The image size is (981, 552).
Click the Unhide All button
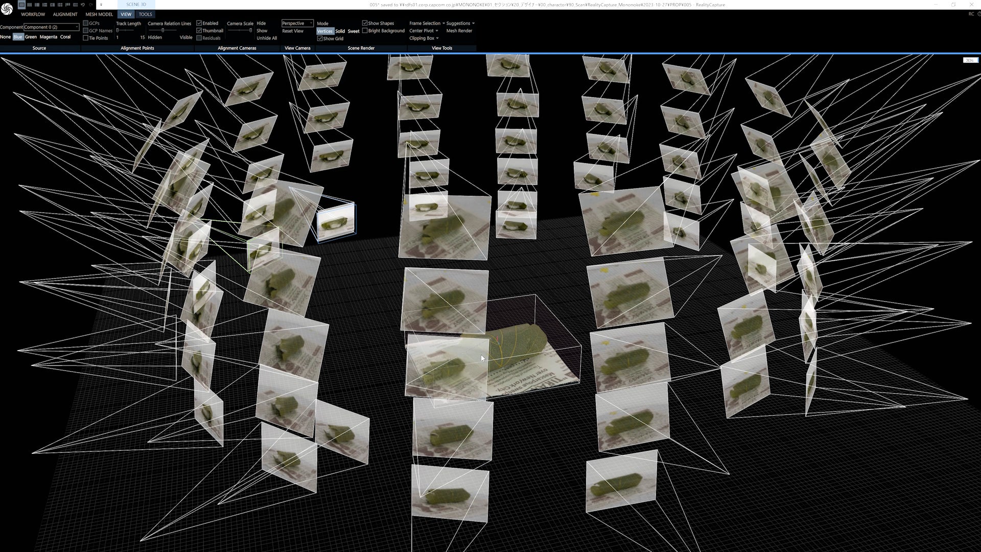pos(266,38)
